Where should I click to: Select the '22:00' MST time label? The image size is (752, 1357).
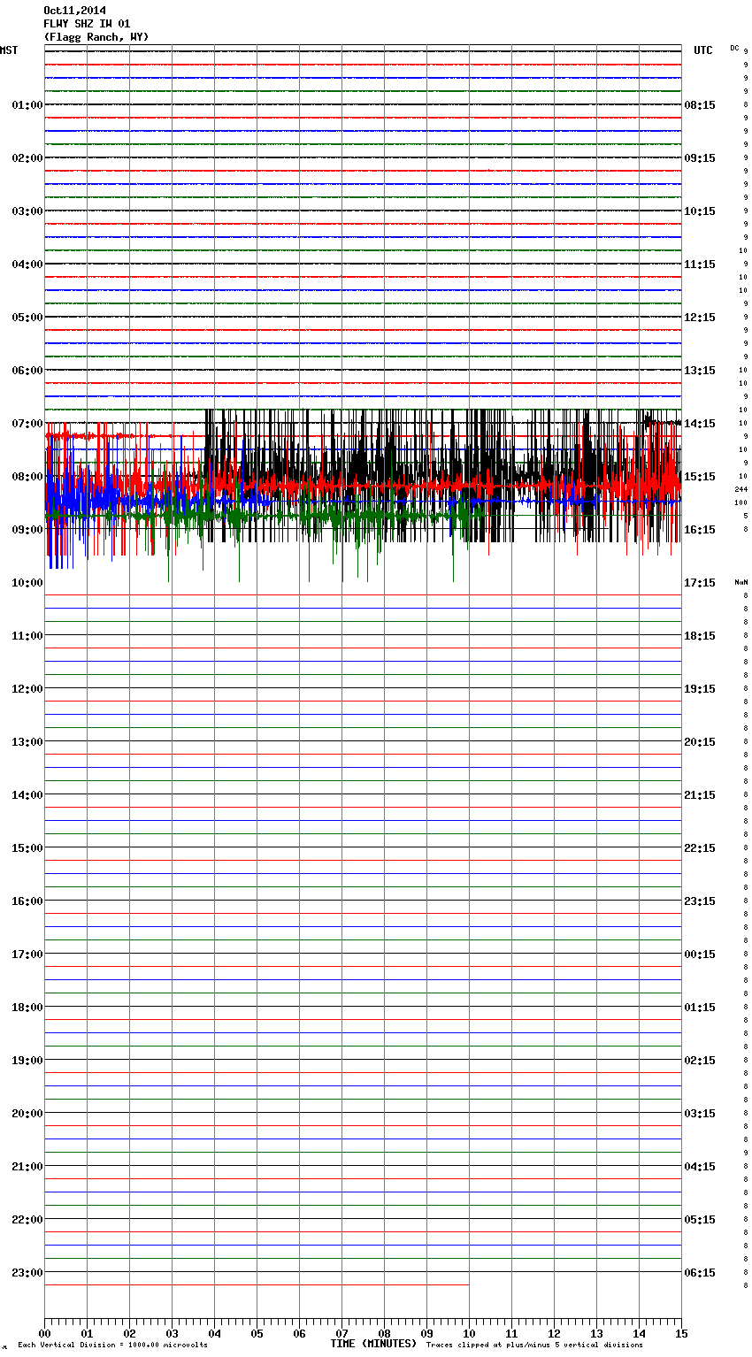coord(27,1220)
